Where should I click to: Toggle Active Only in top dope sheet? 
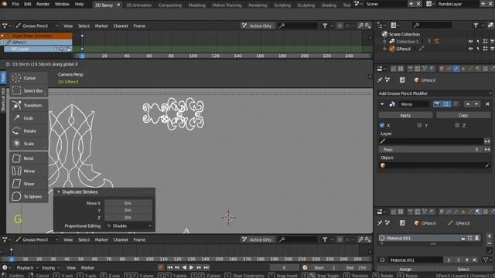click(x=257, y=25)
